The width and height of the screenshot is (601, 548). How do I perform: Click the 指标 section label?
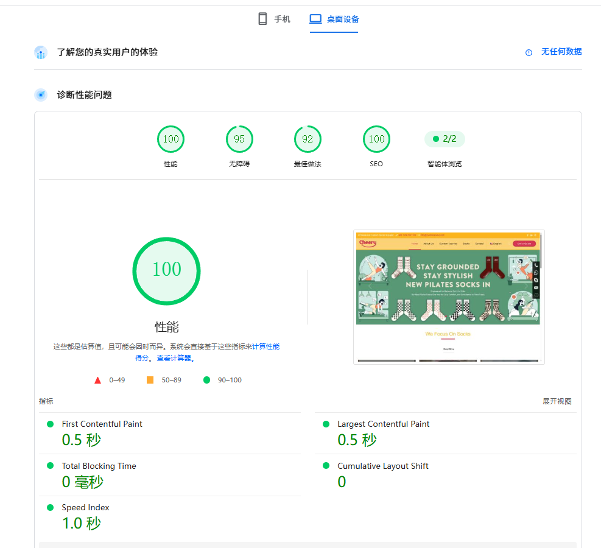(46, 401)
